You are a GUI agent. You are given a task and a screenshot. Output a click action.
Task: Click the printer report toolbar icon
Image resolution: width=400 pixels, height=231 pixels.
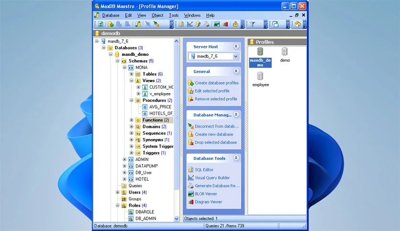click(x=206, y=24)
